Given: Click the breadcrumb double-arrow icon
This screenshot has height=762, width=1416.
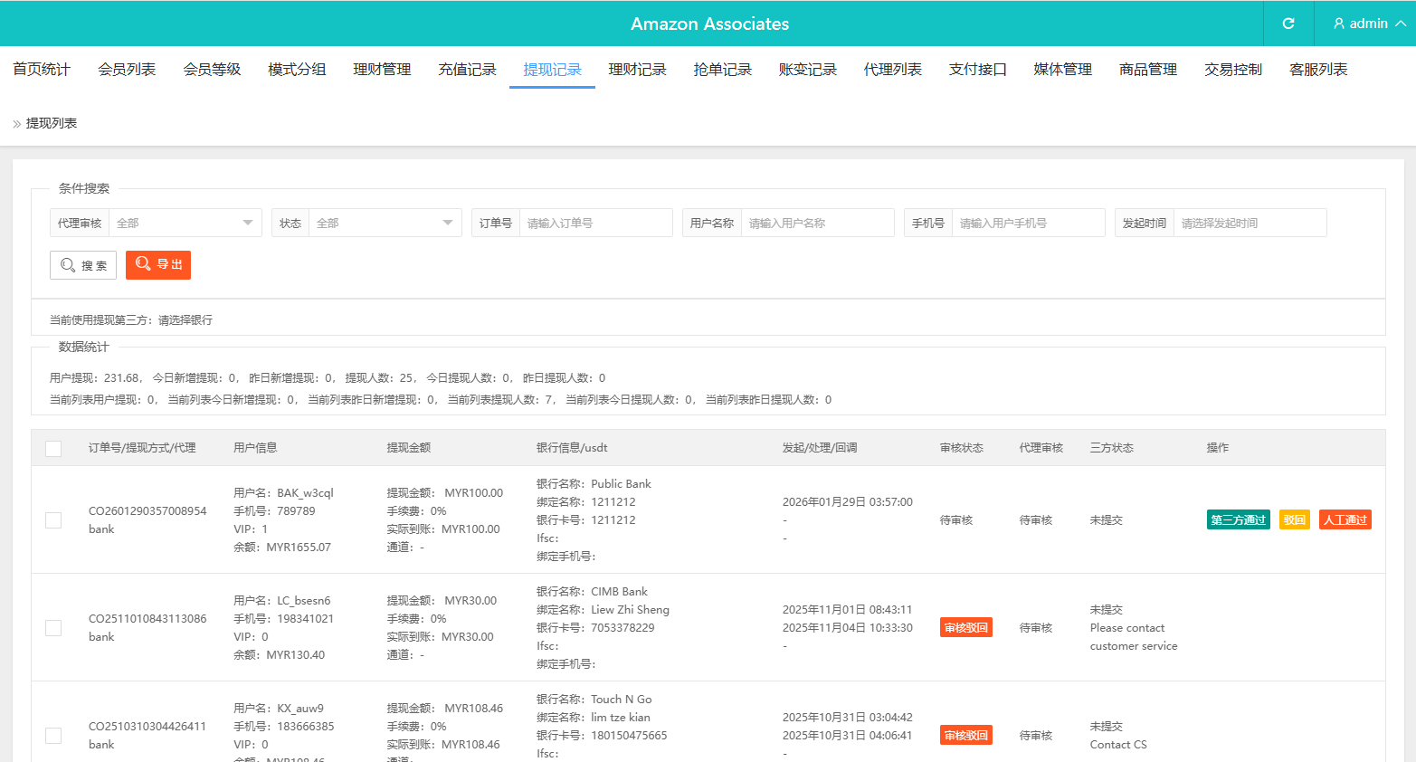Looking at the screenshot, I should (x=17, y=124).
